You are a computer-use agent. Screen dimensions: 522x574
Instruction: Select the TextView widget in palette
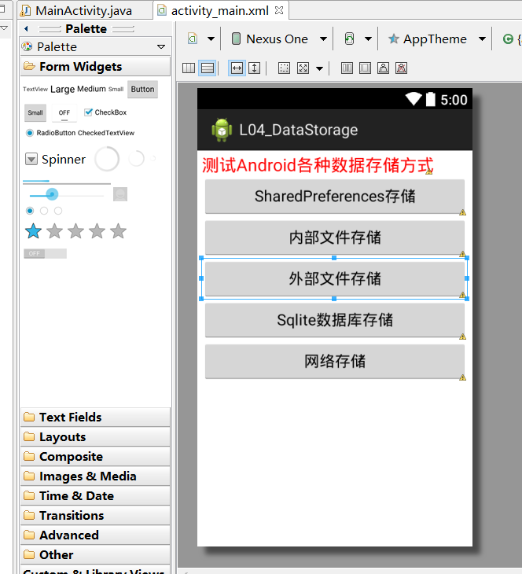point(35,89)
